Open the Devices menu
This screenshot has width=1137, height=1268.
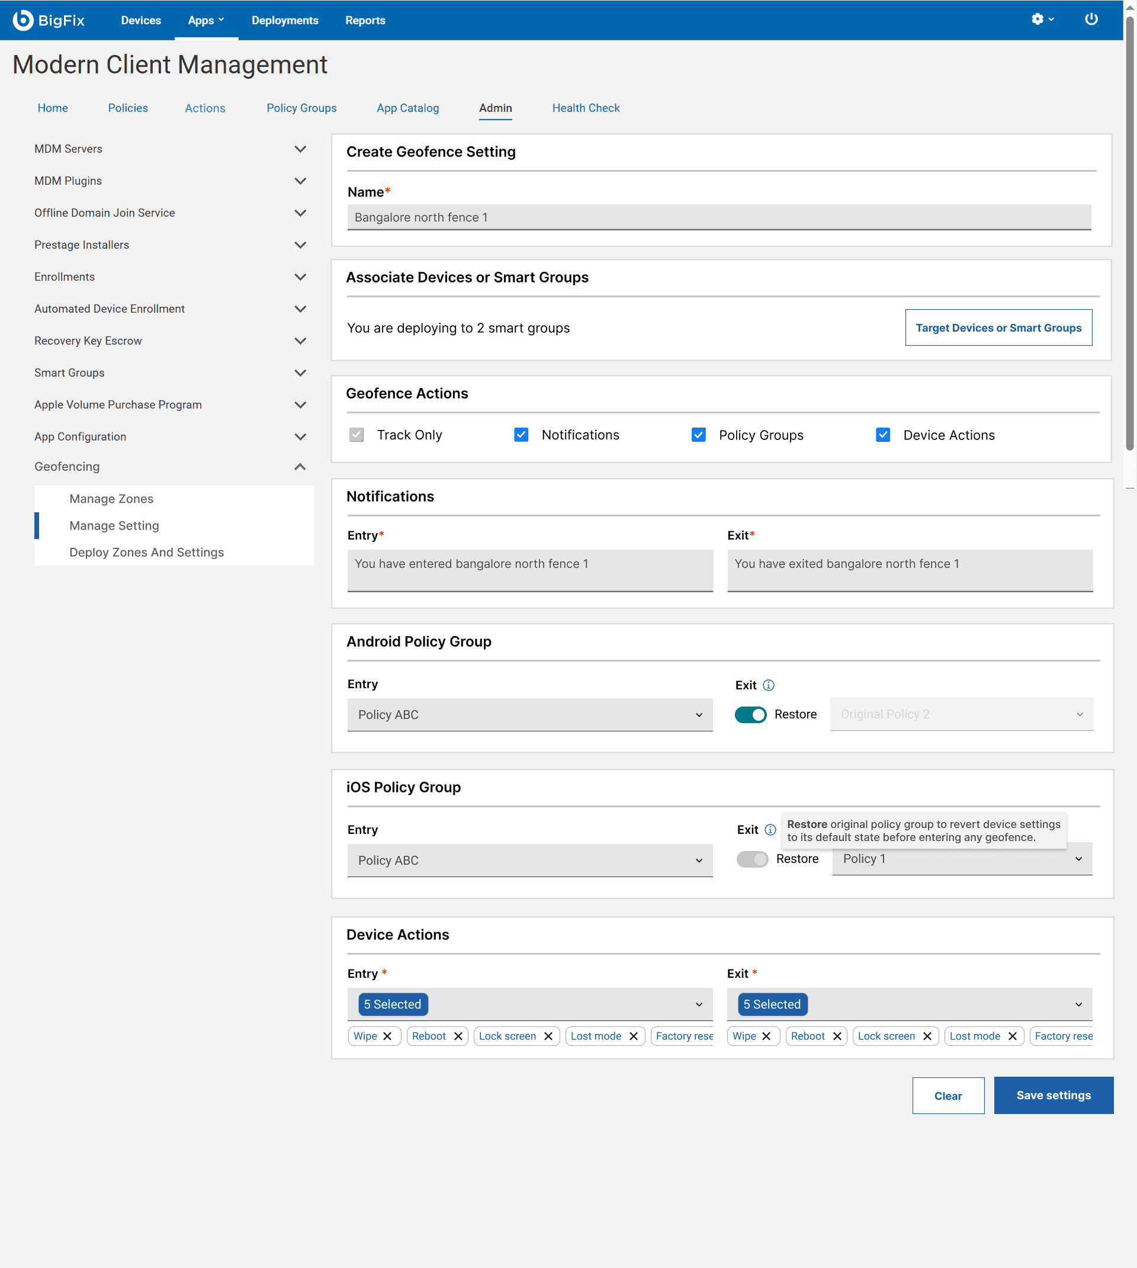click(x=140, y=20)
